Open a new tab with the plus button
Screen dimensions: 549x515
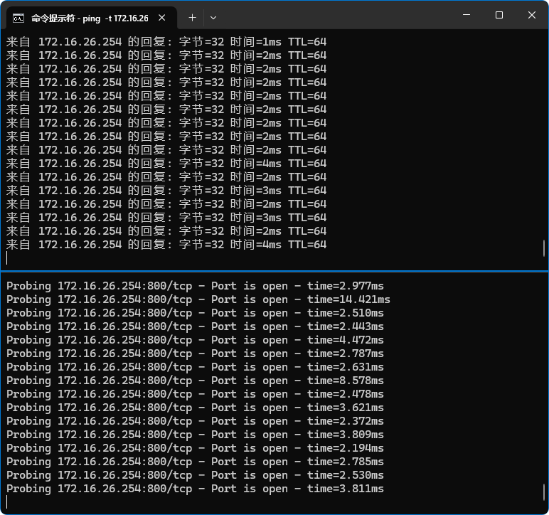coord(192,17)
